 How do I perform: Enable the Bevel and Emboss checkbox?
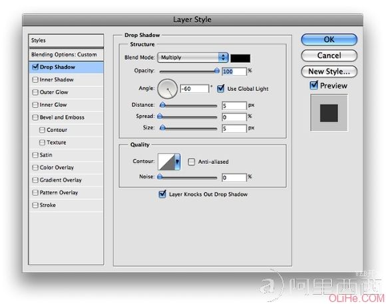pyautogui.click(x=35, y=117)
